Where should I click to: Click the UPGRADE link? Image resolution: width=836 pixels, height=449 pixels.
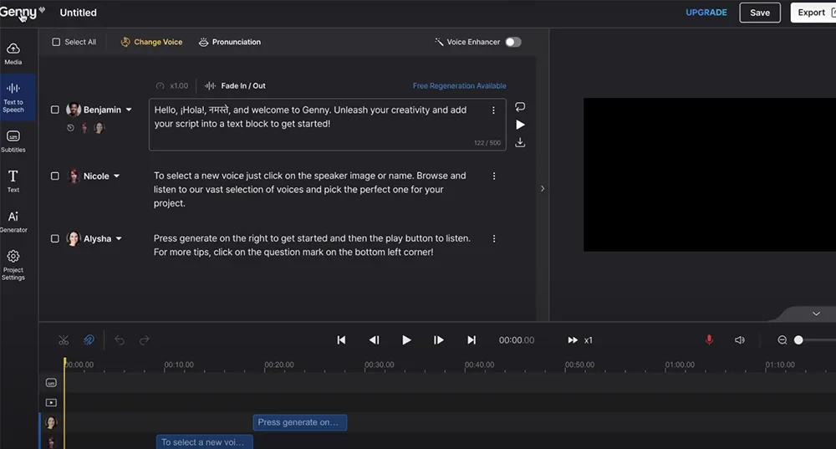pos(706,13)
